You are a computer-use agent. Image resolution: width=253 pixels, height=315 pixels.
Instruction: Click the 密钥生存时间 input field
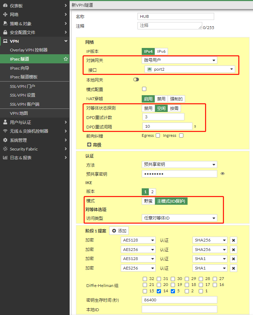pos(179,300)
